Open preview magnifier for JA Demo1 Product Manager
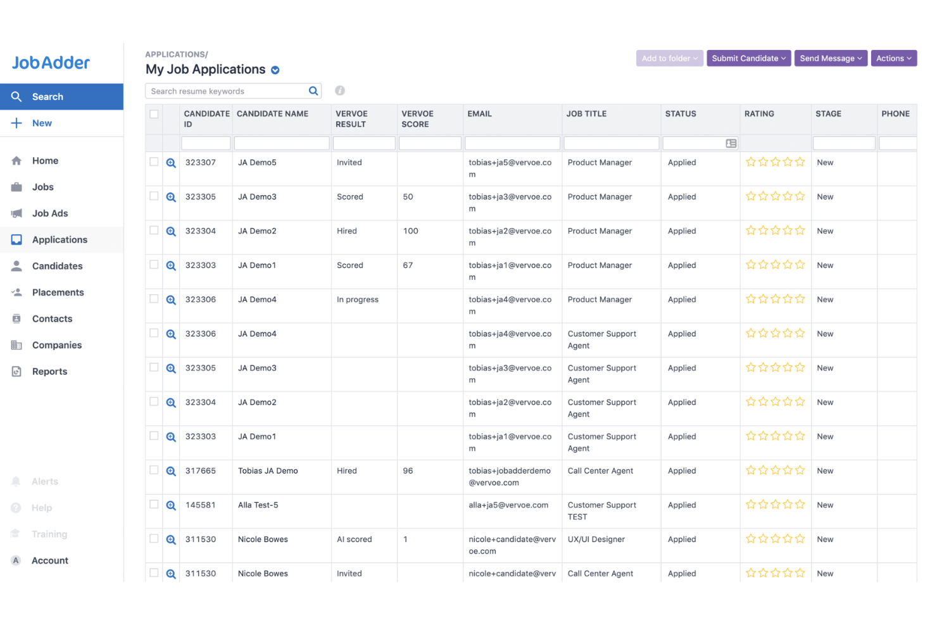 [x=171, y=265]
